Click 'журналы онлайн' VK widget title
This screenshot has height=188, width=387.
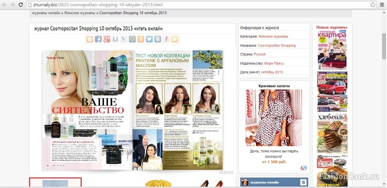[x=265, y=183]
